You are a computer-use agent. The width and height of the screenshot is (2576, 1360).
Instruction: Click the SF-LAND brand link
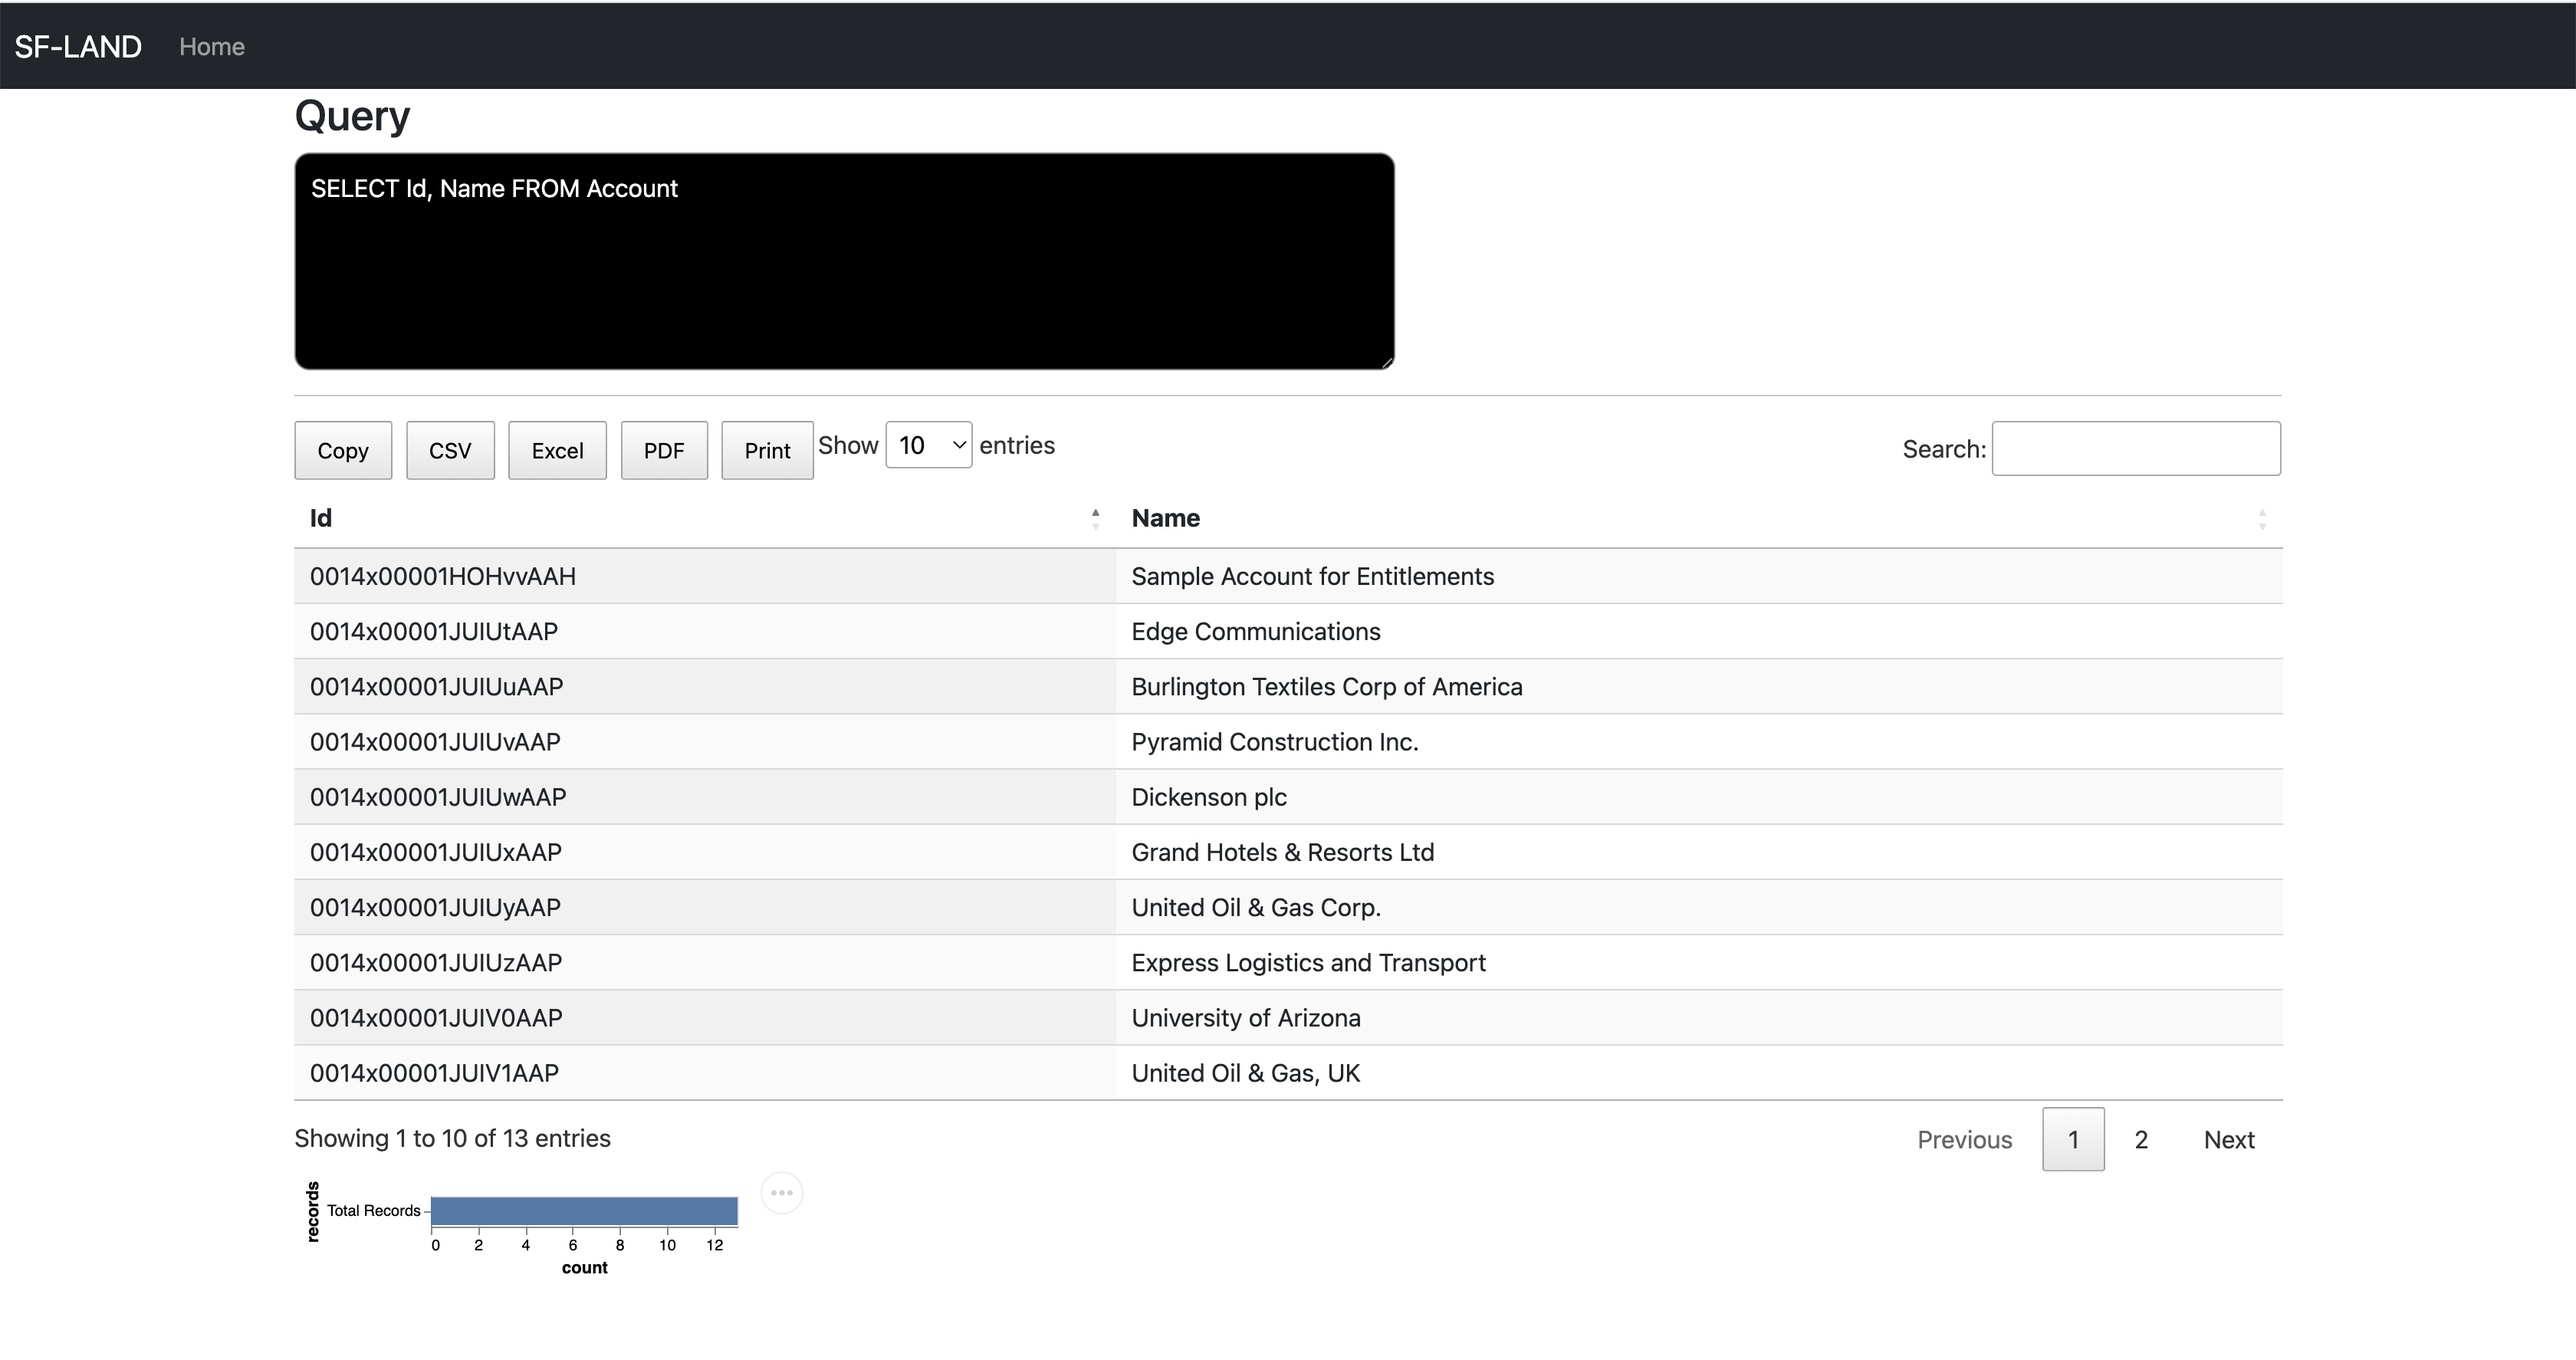pyautogui.click(x=78, y=46)
